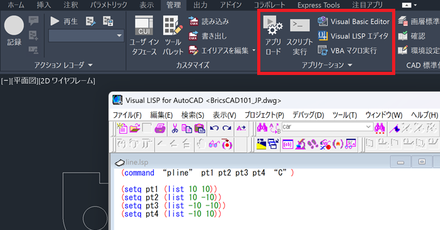Open プロジェクト(P) menu
The image size is (440, 230).
coord(264,115)
